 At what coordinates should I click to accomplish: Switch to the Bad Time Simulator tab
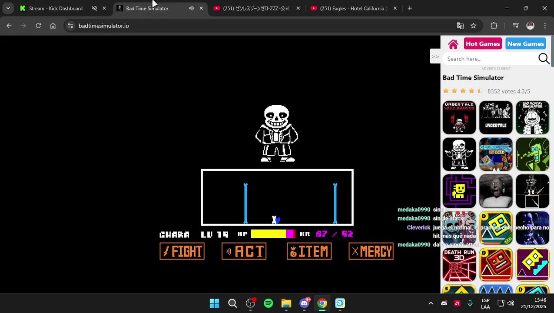click(x=147, y=8)
